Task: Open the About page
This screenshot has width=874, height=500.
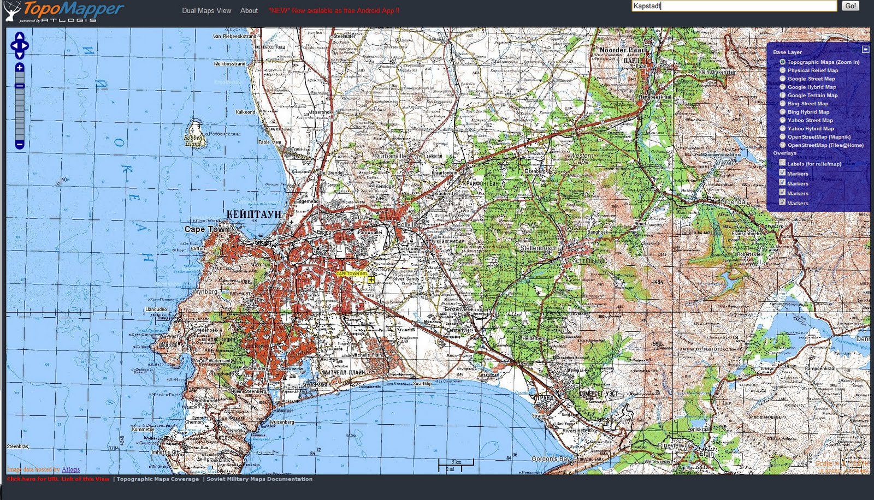Action: tap(249, 10)
